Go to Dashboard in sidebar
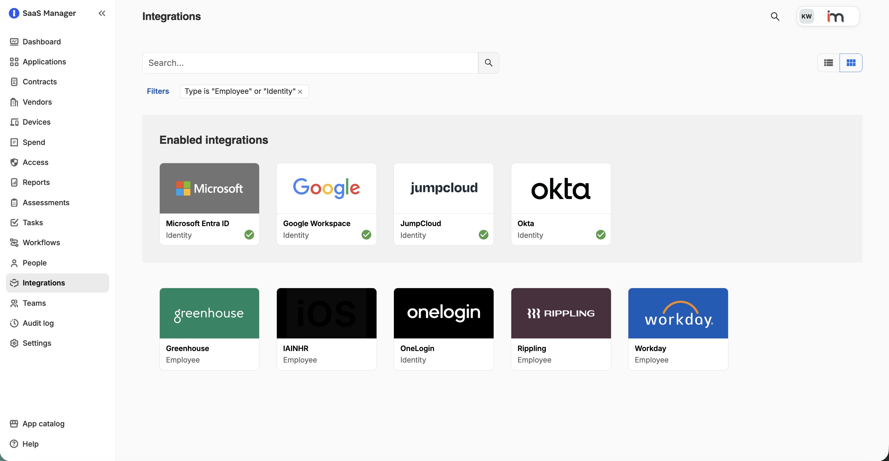Viewport: 889px width, 461px height. click(41, 42)
